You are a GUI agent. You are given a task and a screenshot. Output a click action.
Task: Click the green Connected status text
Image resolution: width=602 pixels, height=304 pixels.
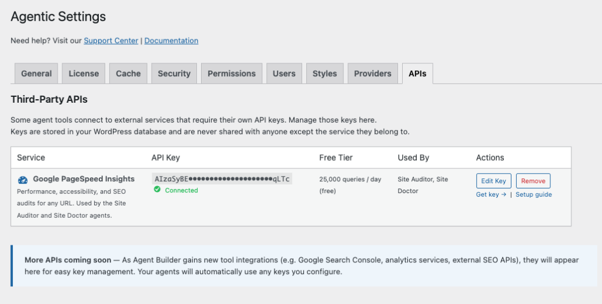(181, 190)
